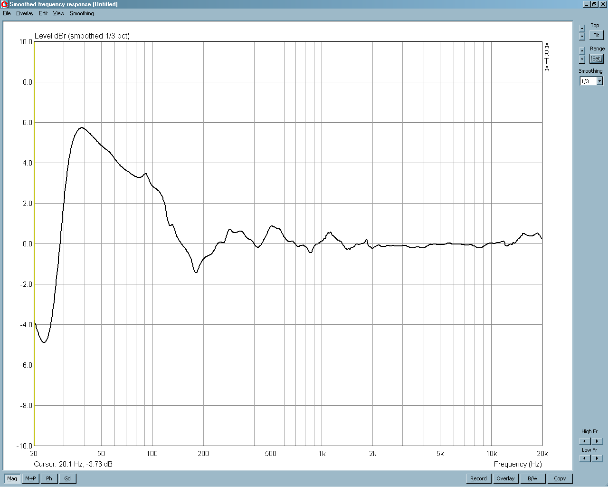This screenshot has width=608, height=487.
Task: Click the 5k frequency axis label
Action: click(440, 454)
